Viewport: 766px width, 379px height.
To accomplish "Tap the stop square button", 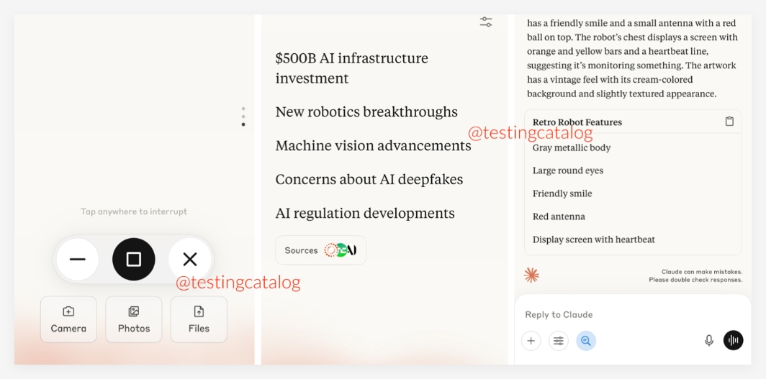I will (134, 259).
